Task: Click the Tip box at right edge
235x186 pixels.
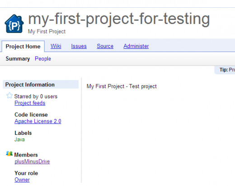Action: (x=225, y=70)
